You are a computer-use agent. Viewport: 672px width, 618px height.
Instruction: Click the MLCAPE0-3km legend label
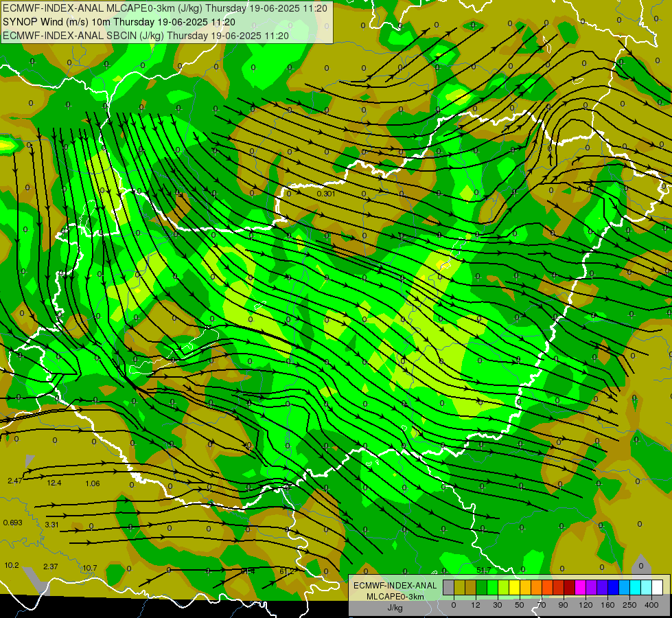click(x=395, y=597)
